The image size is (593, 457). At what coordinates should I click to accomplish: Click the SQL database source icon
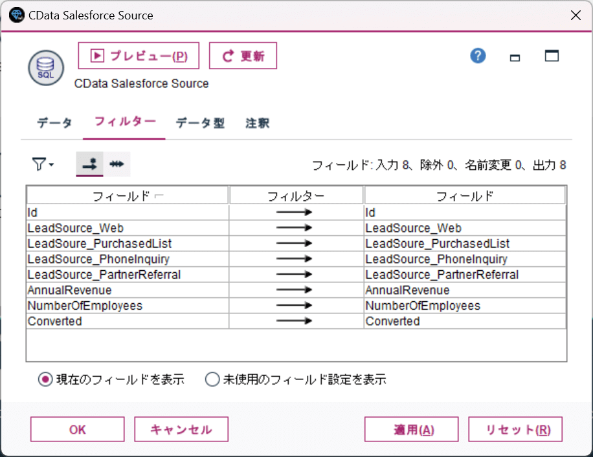point(45,67)
